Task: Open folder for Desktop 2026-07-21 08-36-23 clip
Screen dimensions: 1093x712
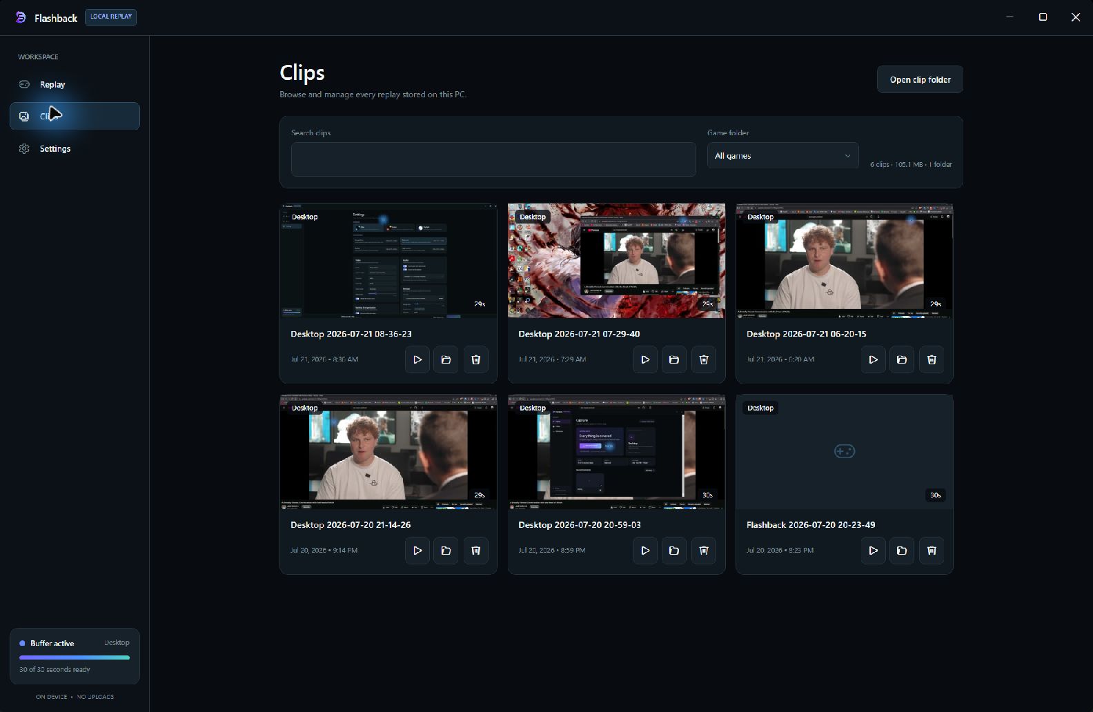Action: (446, 359)
